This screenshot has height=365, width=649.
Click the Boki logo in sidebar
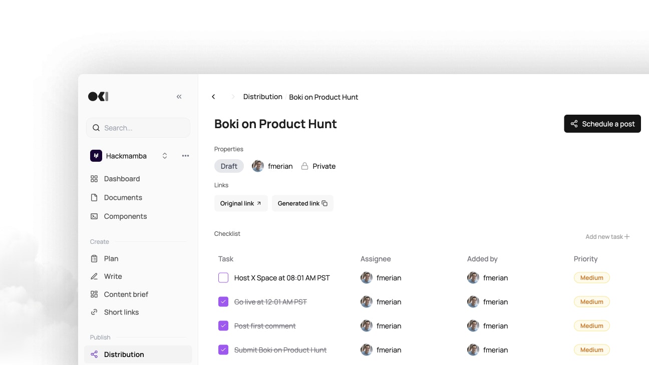(98, 97)
